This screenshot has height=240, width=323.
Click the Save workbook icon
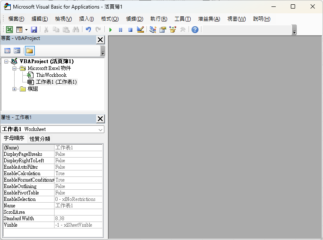(x=34, y=30)
